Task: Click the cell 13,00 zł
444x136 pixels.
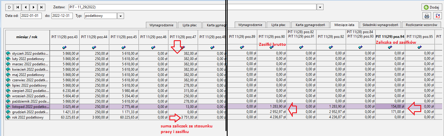Action: click(x=183, y=106)
